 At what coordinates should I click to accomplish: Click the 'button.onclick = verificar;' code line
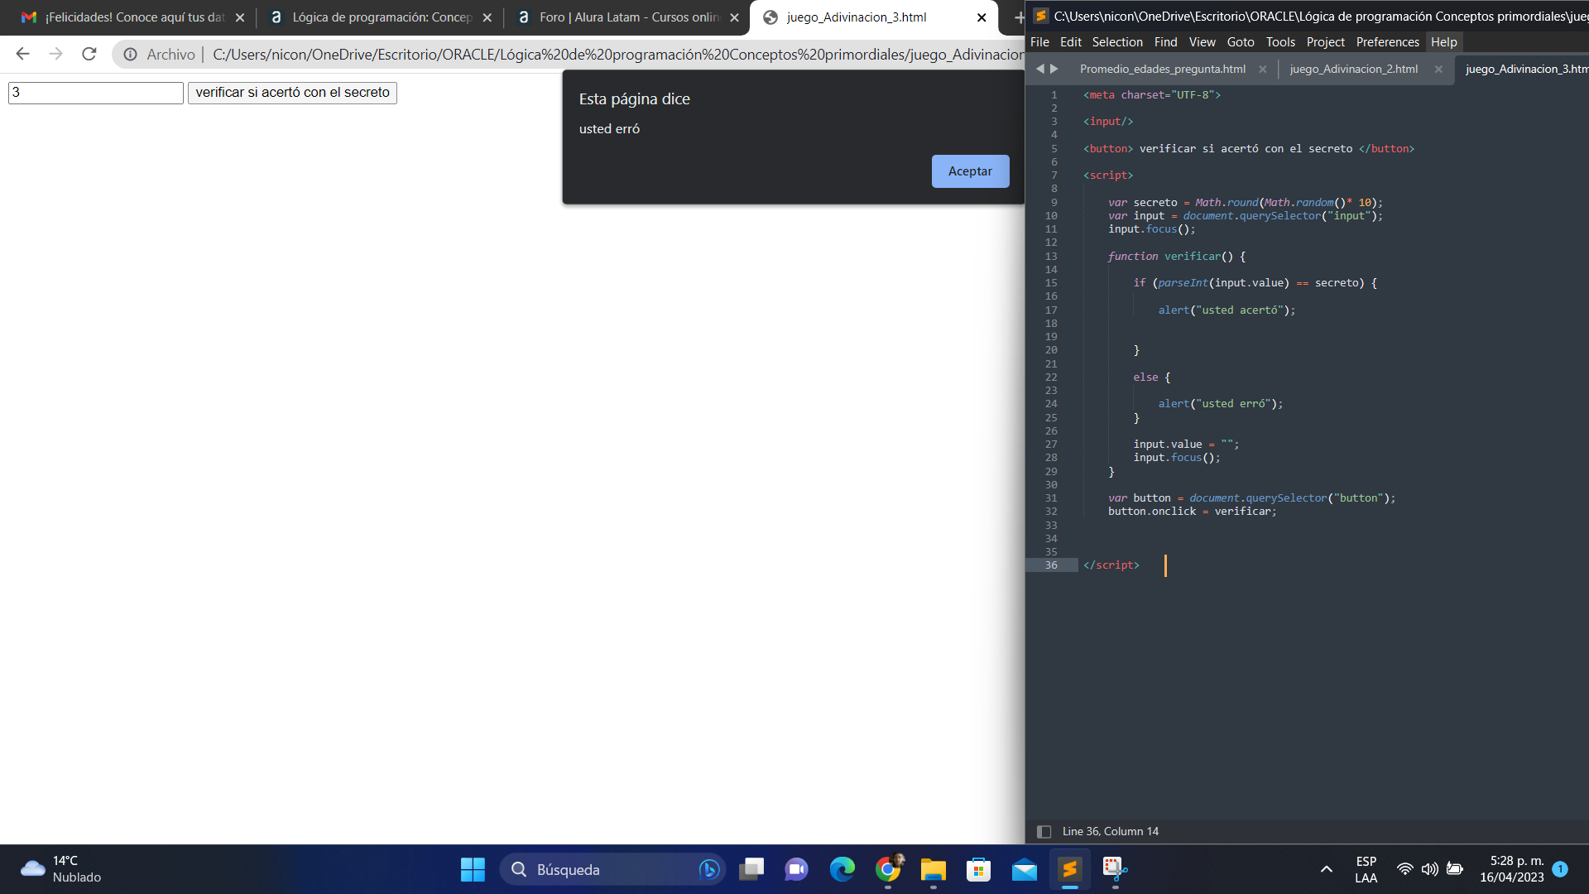(1192, 512)
